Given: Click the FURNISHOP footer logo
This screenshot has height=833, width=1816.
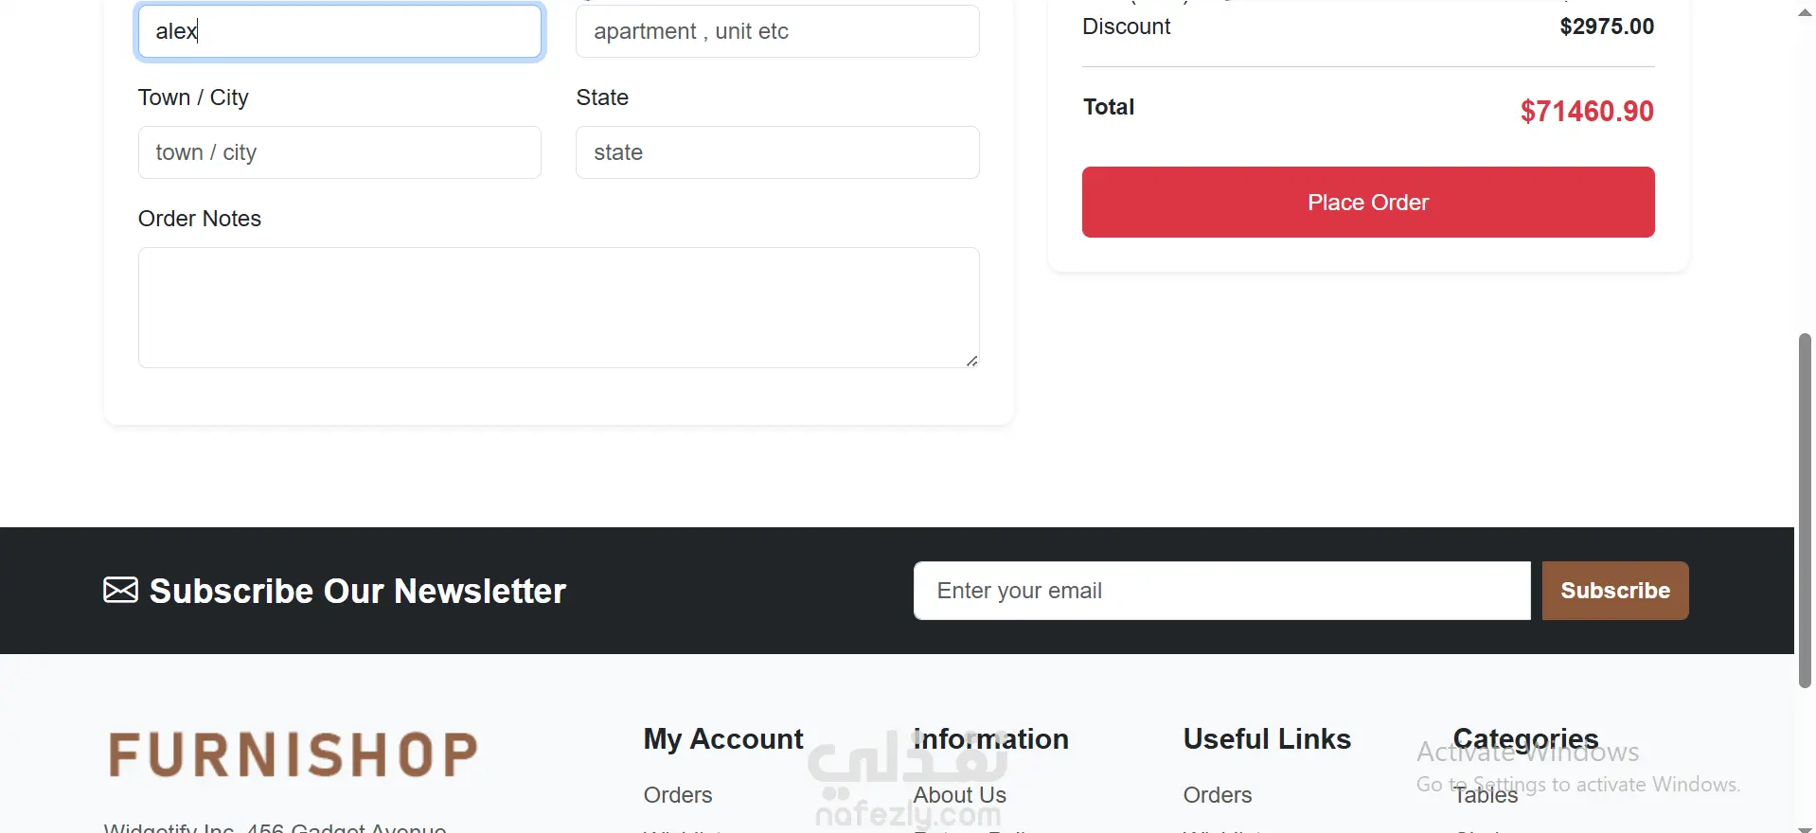Looking at the screenshot, I should coord(294,754).
